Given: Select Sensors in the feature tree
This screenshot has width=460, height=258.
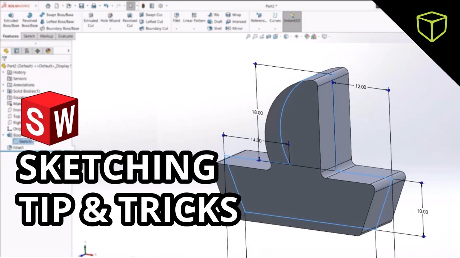Looking at the screenshot, I should [17, 78].
